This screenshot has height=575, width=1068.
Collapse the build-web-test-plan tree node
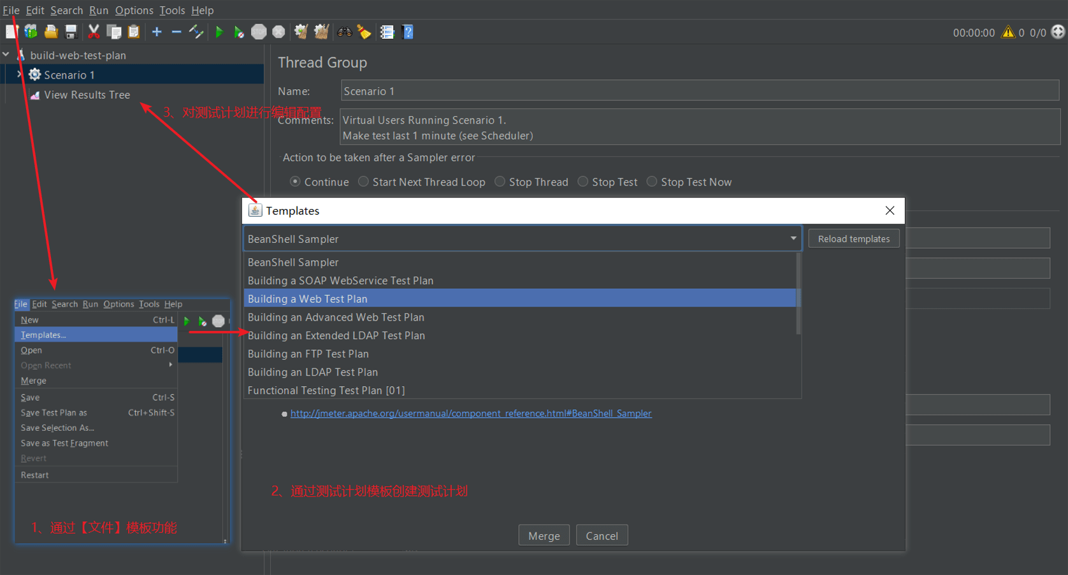tap(6, 55)
